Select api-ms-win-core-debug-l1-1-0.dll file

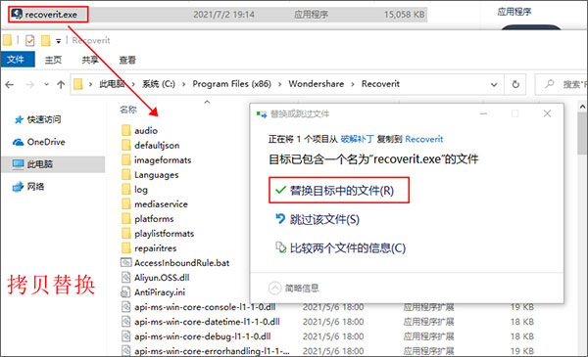coord(196,336)
